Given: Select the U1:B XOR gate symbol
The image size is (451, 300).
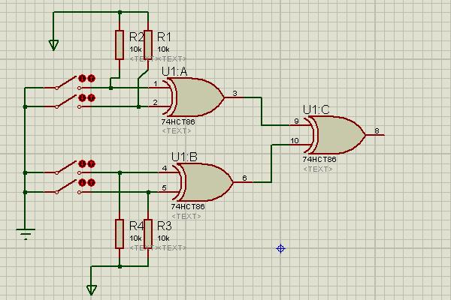Looking at the screenshot, I should click(x=204, y=182).
